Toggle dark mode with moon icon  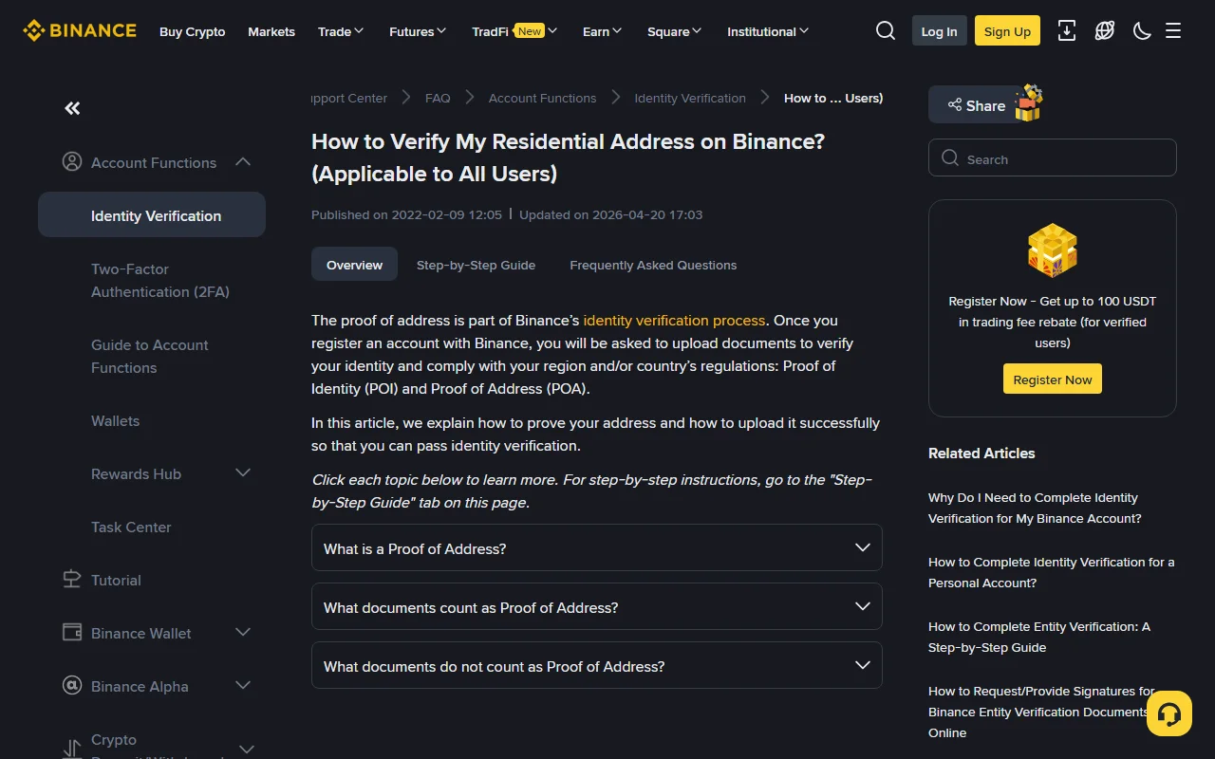[x=1142, y=31]
